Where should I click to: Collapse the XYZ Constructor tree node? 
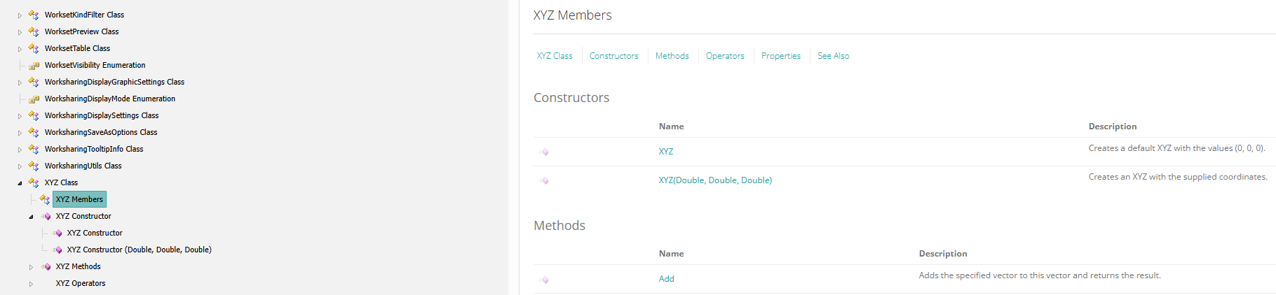tap(31, 217)
